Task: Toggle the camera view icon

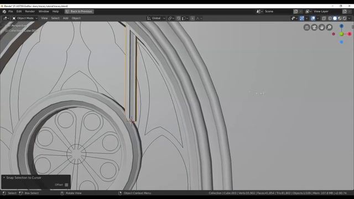Action: coord(314,27)
